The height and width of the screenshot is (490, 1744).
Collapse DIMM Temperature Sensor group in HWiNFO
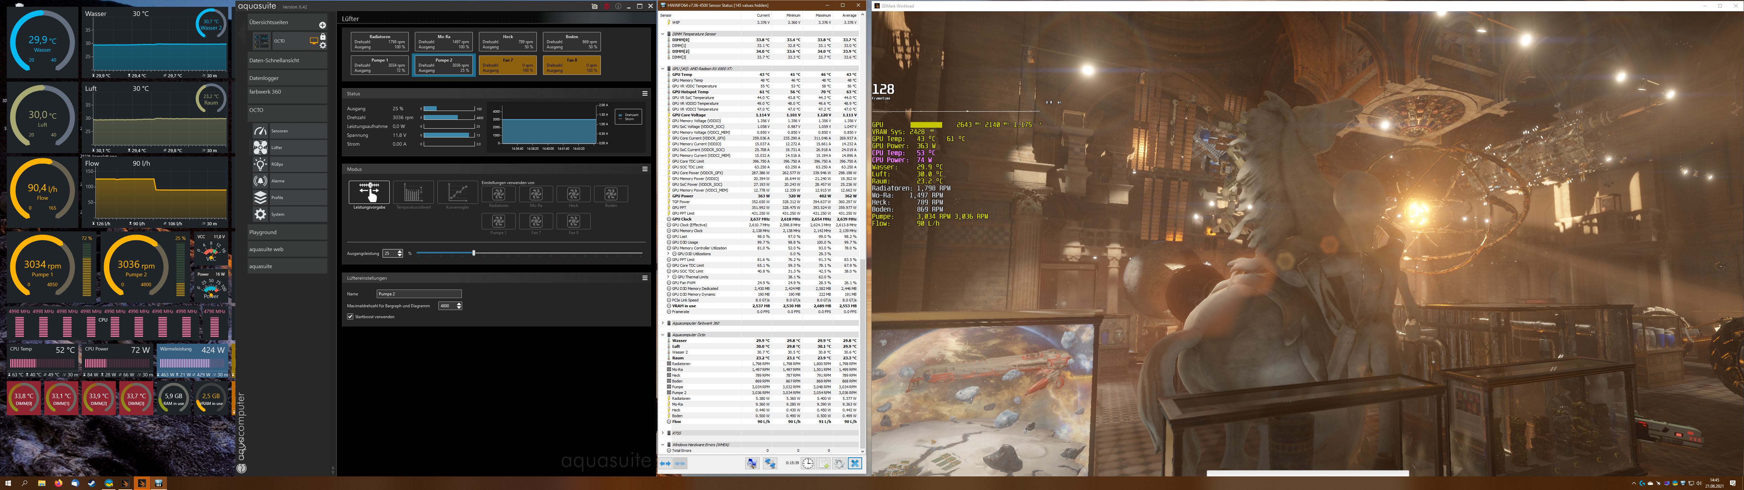[663, 34]
